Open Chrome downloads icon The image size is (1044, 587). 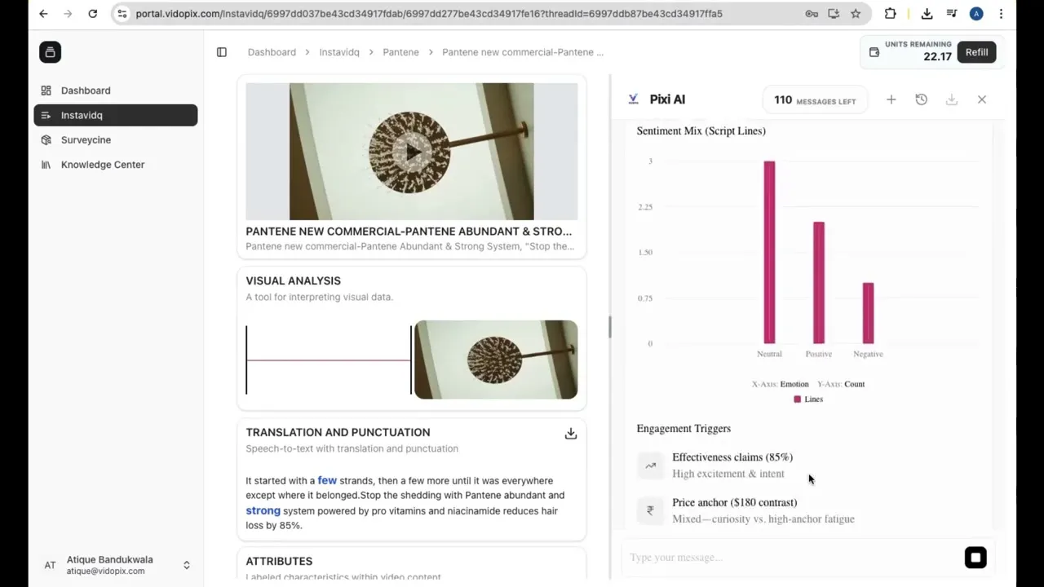tap(927, 14)
